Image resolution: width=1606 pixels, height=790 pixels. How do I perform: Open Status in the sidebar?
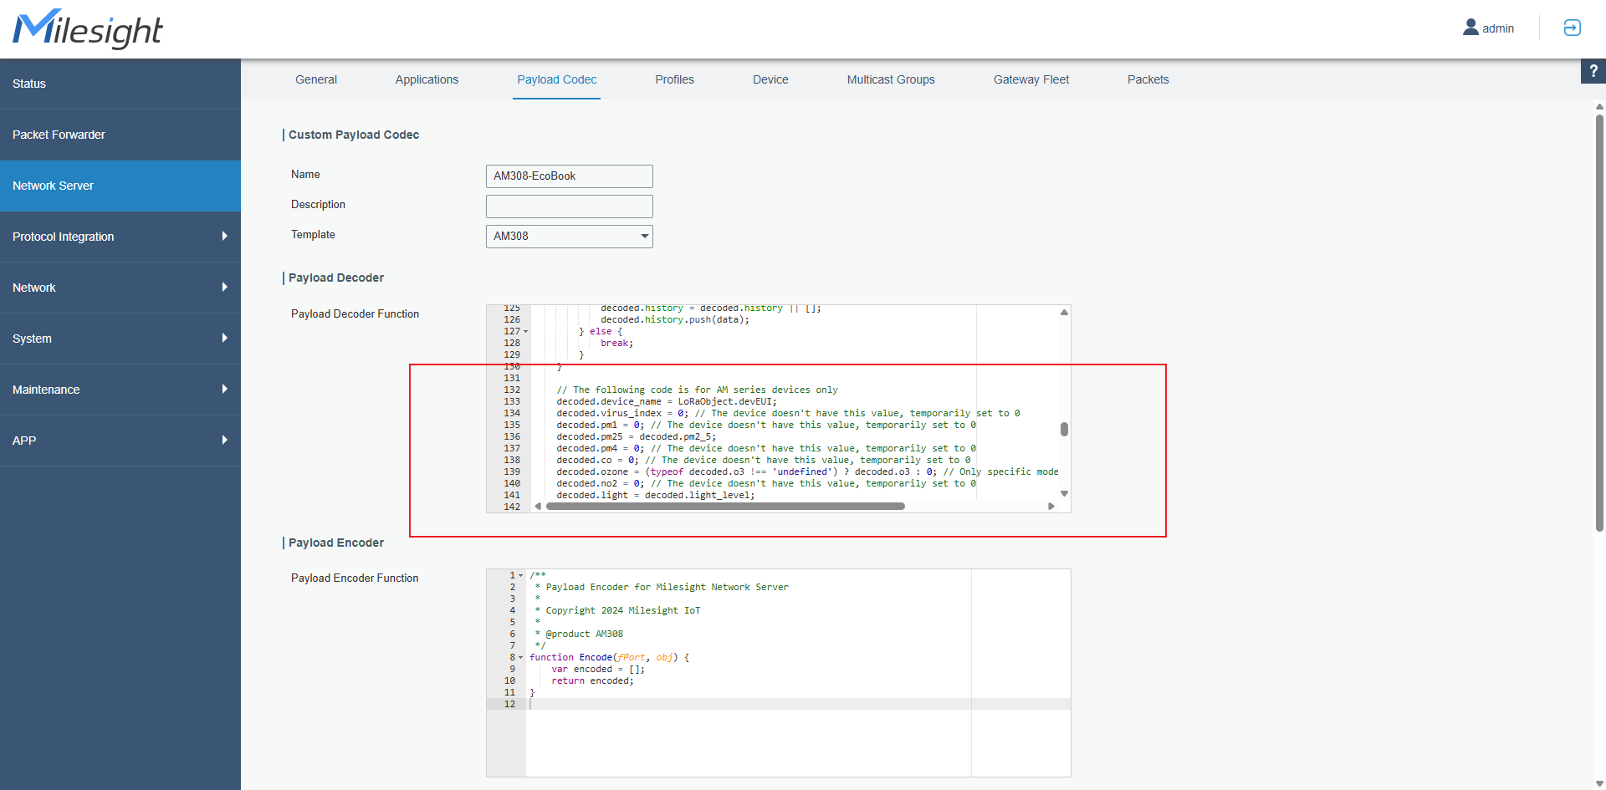[x=120, y=84]
